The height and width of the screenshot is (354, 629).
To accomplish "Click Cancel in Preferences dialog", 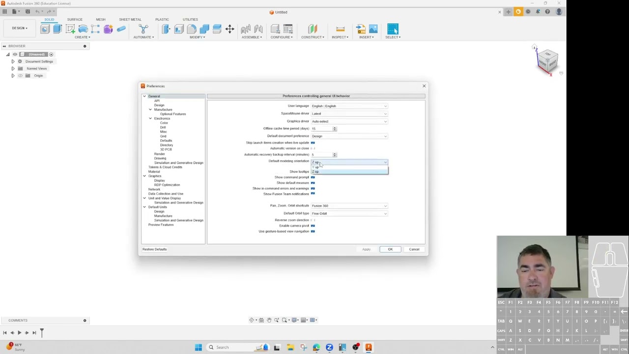I will [414, 249].
